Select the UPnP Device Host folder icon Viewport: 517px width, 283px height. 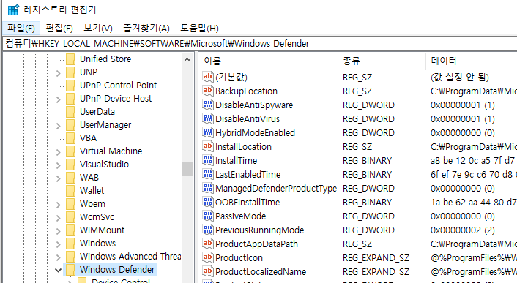click(x=70, y=99)
